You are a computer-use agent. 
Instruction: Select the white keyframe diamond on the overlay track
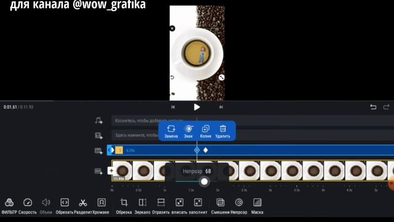[206, 150]
